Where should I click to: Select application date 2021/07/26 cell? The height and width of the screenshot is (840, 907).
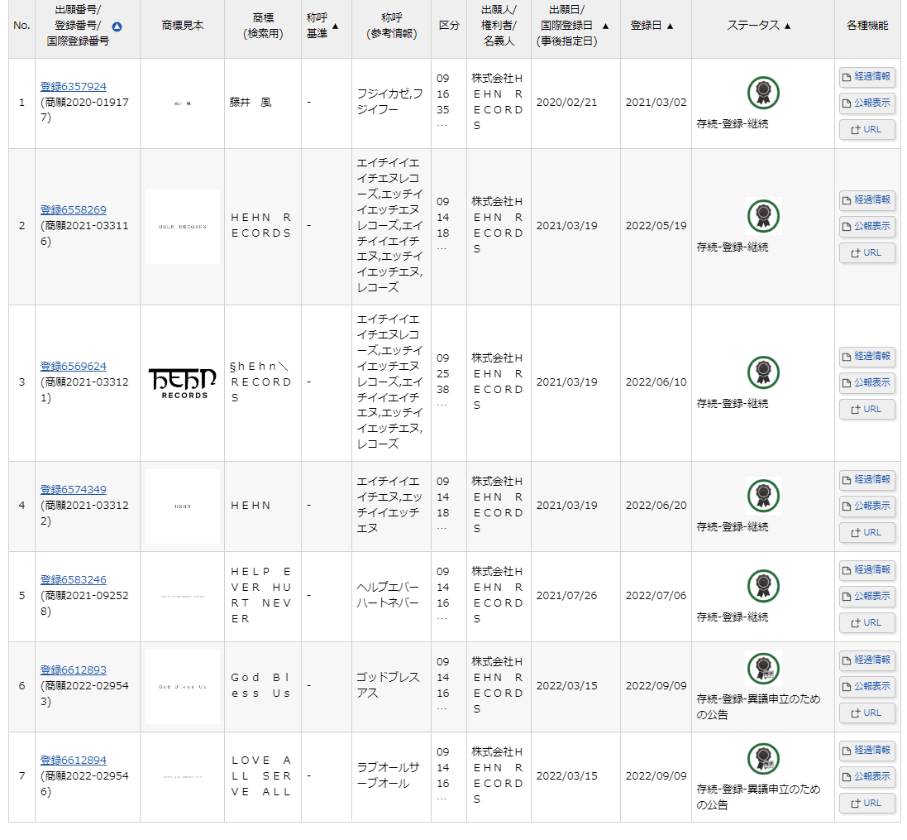[575, 597]
